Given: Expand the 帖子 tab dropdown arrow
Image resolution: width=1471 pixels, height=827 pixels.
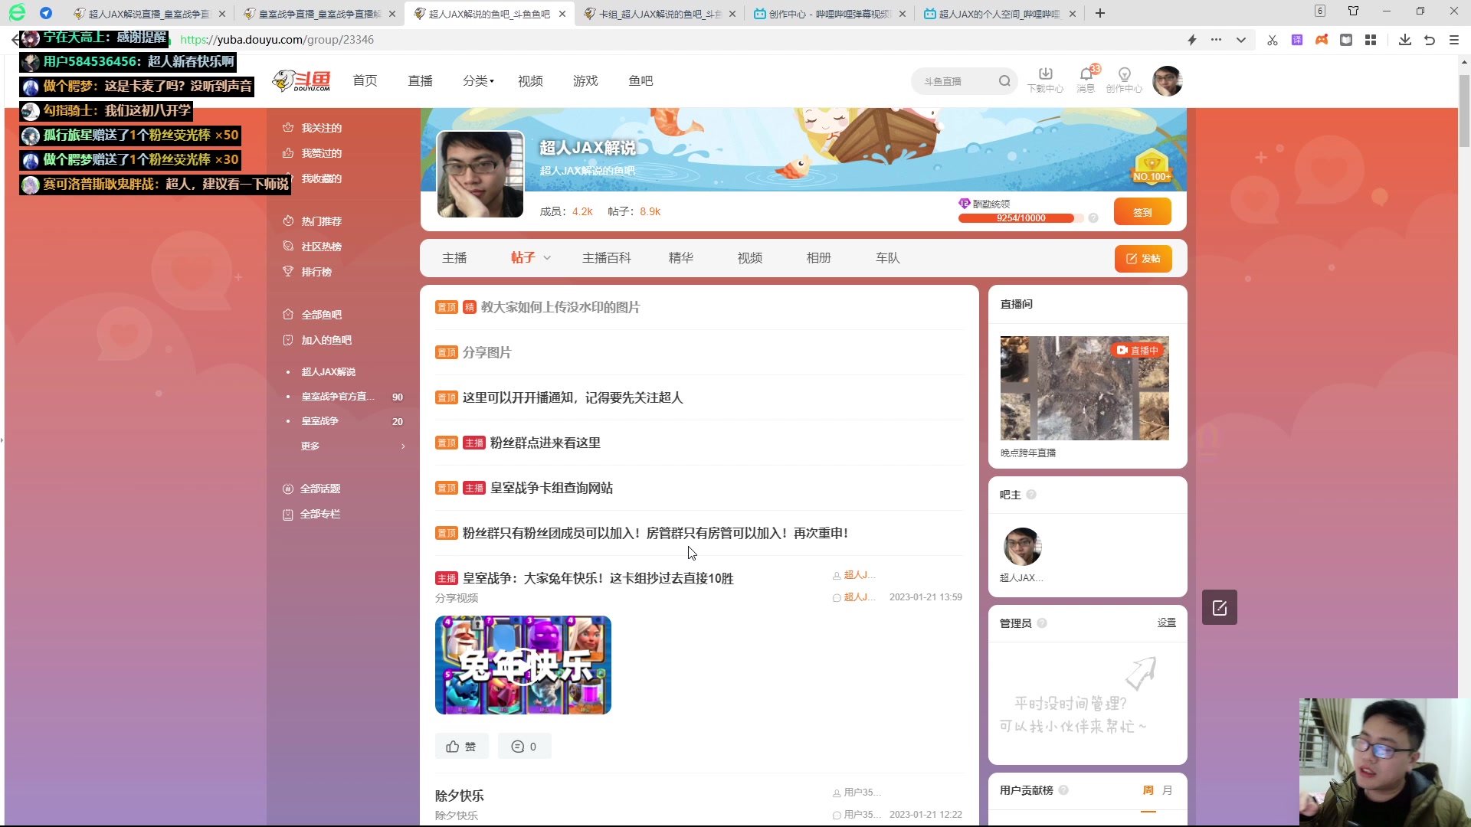Looking at the screenshot, I should 547,259.
